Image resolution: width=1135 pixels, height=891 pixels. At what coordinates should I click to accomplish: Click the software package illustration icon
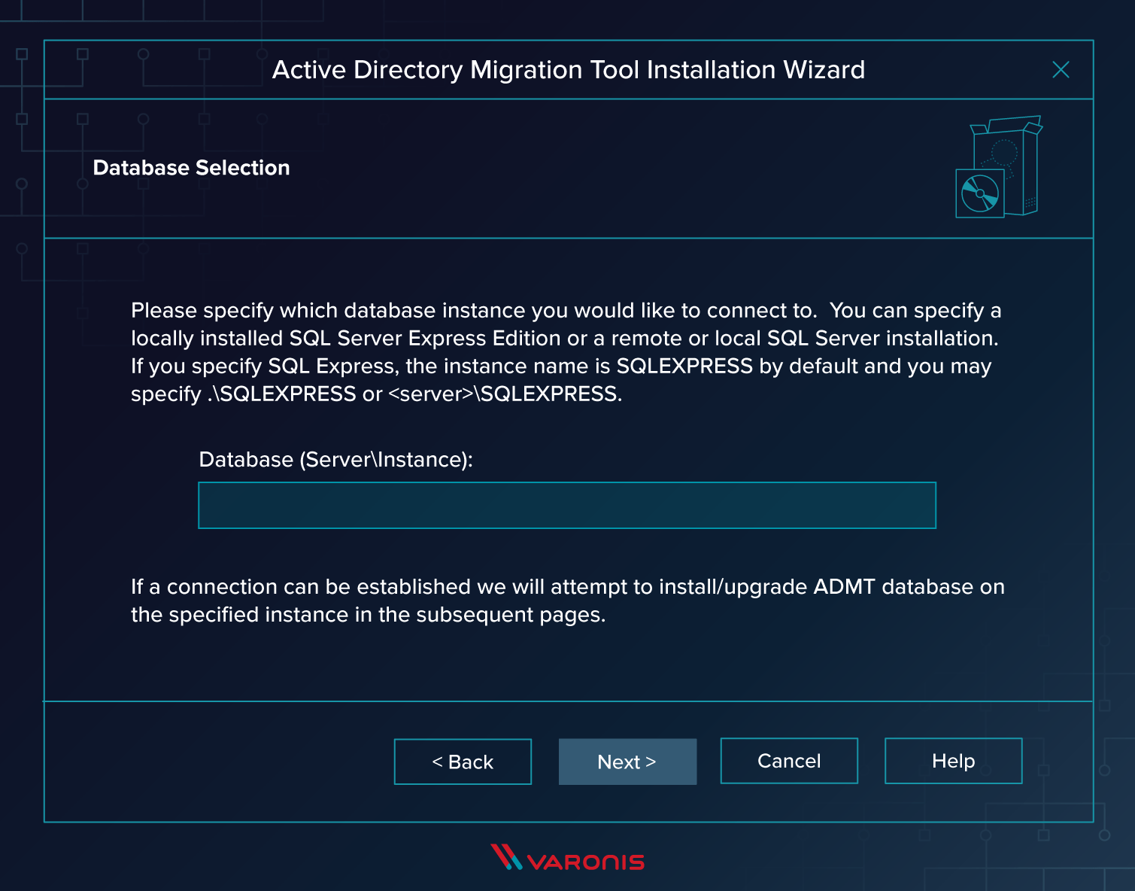(997, 166)
